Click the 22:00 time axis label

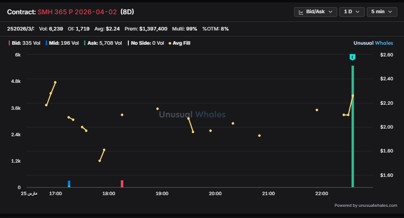[321, 194]
